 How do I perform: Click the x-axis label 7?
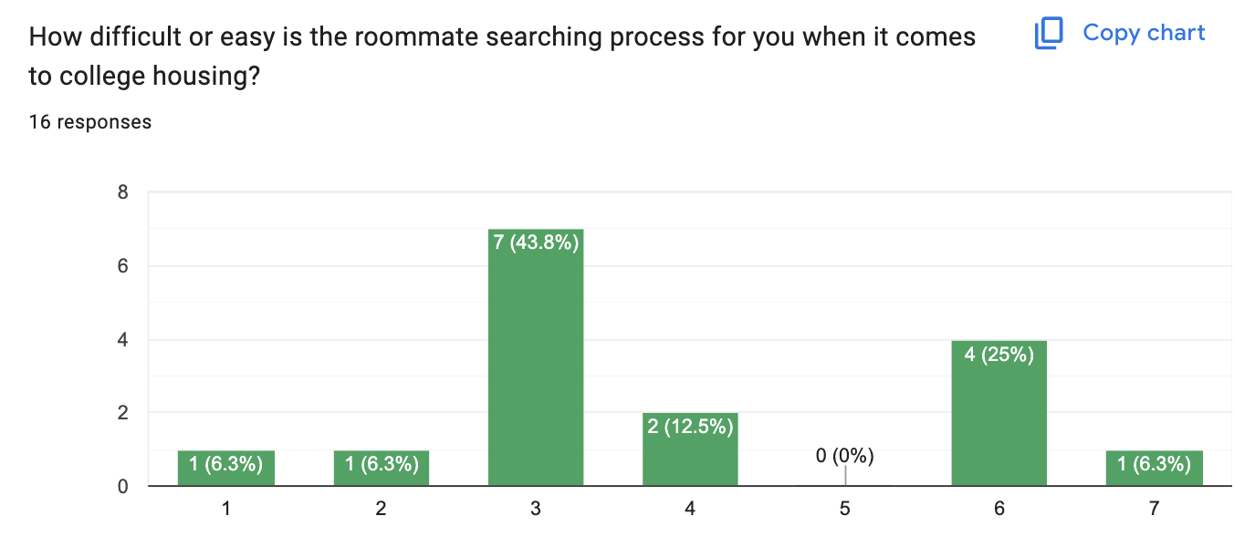(x=1155, y=509)
